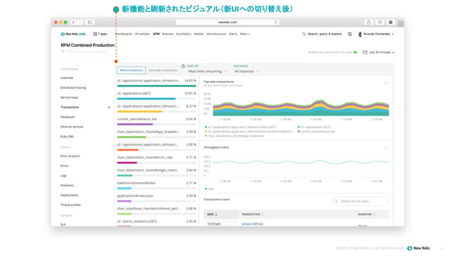Image resolution: width=456 pixels, height=256 pixels.
Task: Click the Safari back navigation arrow
Action: [x=73, y=22]
